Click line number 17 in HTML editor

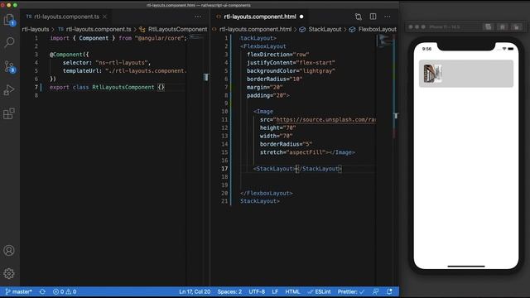pyautogui.click(x=224, y=169)
